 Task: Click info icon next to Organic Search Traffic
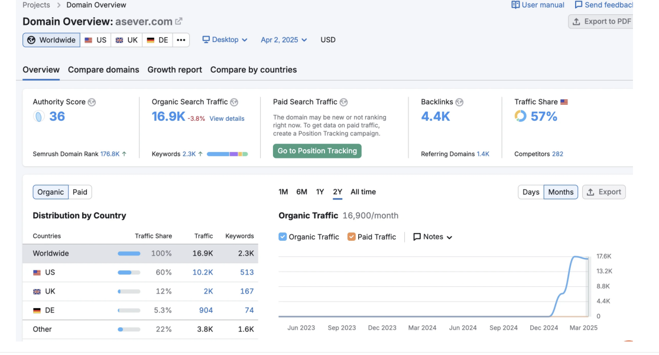tap(234, 102)
